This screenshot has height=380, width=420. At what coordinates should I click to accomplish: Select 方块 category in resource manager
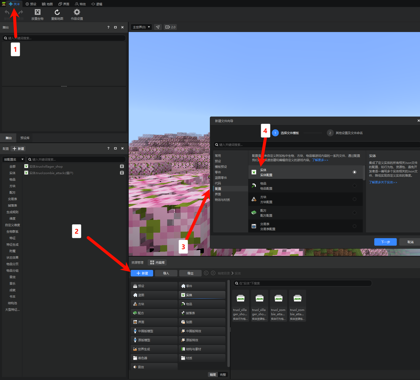tap(154, 304)
